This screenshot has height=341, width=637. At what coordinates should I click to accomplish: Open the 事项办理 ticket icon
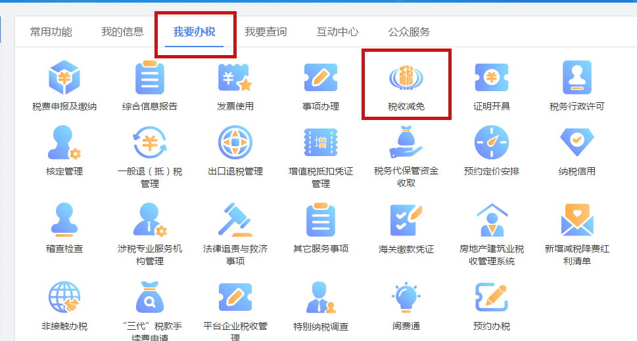coord(321,77)
